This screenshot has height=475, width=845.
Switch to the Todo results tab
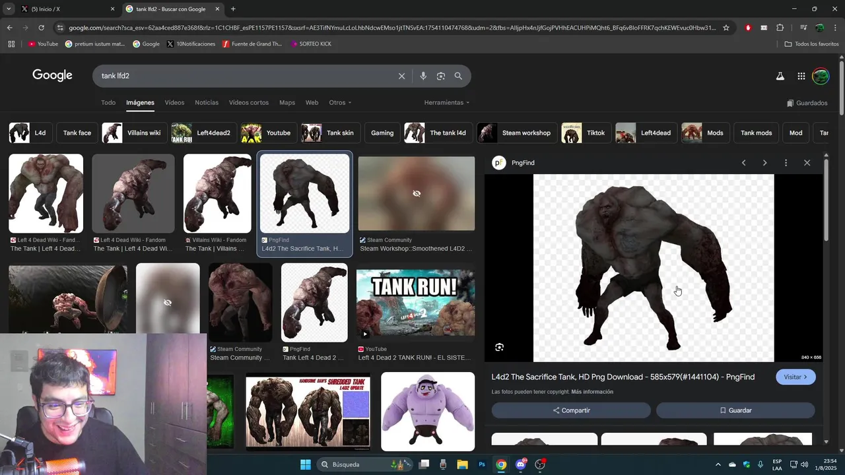108,103
